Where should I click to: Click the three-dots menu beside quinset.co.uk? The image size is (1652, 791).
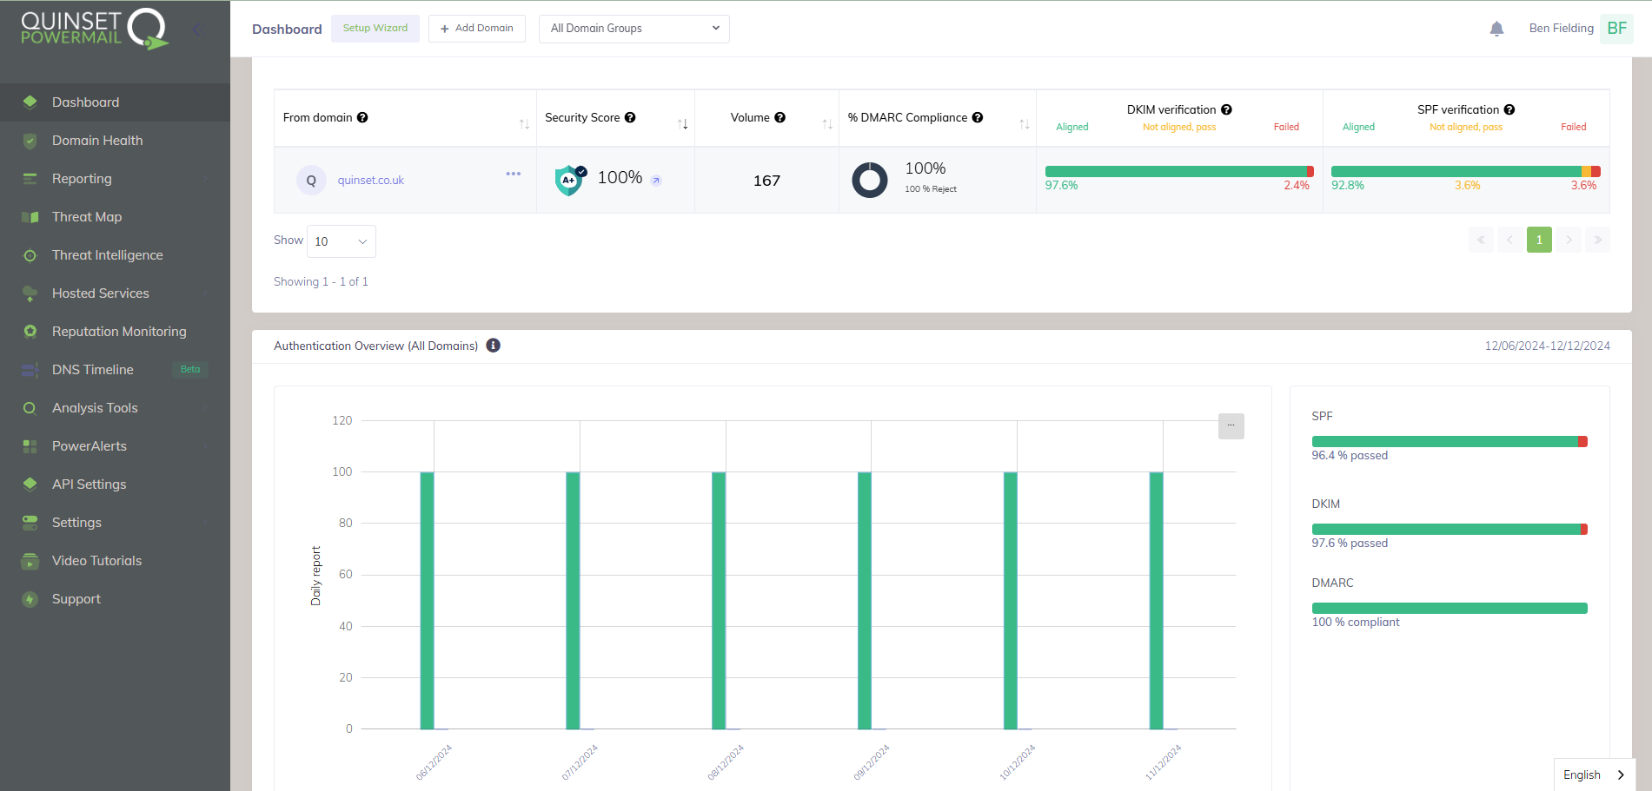pyautogui.click(x=514, y=174)
